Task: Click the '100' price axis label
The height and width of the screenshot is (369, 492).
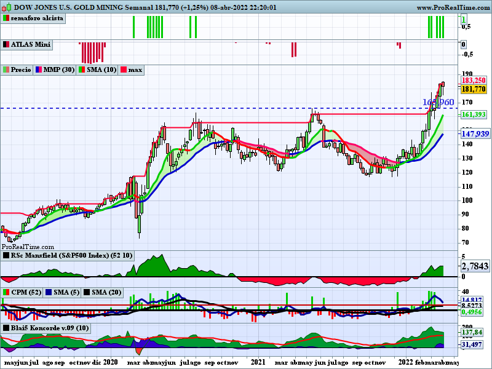Action: coord(467,200)
